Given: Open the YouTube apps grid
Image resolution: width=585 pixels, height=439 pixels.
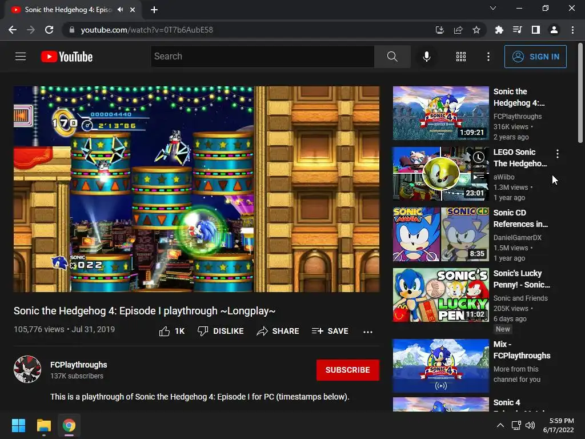Looking at the screenshot, I should [461, 57].
